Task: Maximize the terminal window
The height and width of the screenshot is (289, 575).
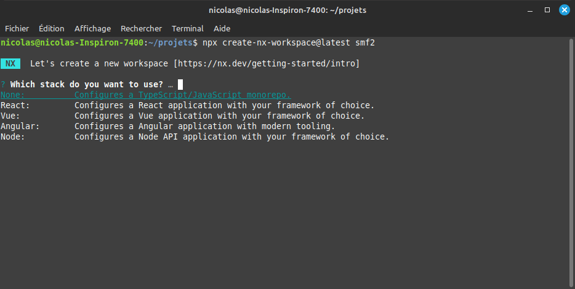Action: point(547,10)
